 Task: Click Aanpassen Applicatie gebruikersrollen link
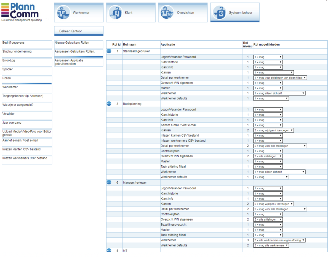79,62
